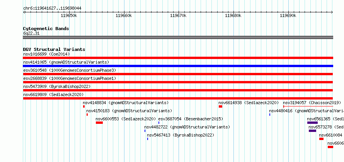Click the blue nsv4482722 variant marker
This screenshot has height=162, width=344.
[x=145, y=131]
